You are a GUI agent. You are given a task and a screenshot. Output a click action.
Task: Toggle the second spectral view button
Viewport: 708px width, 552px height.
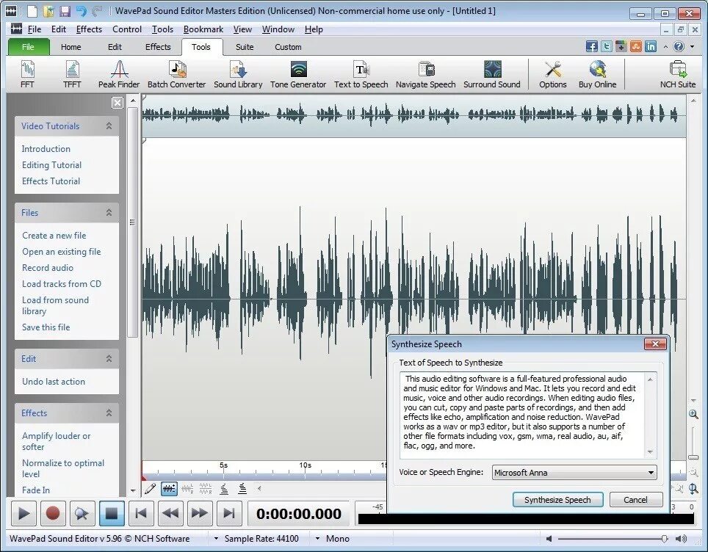pos(242,488)
